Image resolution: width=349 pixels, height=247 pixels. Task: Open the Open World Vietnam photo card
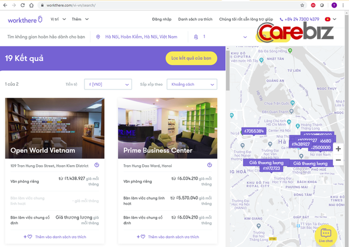[x=55, y=128]
